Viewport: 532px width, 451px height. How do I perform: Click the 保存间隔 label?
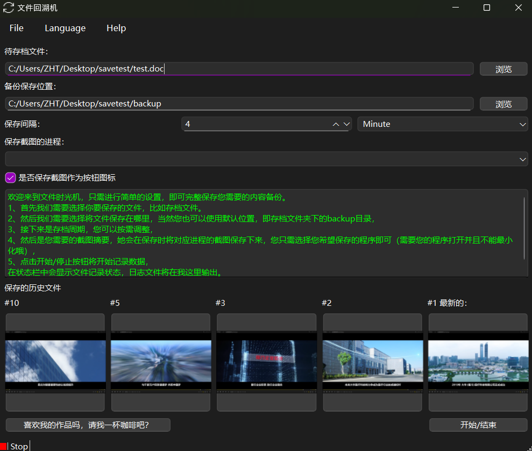(22, 124)
